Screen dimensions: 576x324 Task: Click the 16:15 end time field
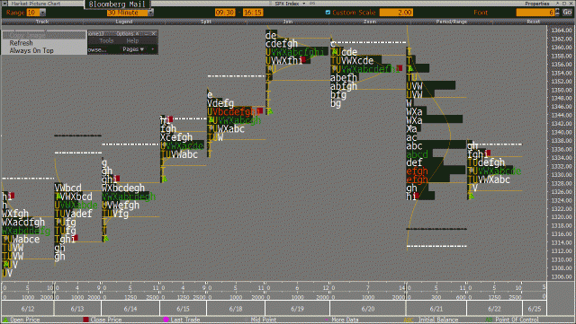253,13
